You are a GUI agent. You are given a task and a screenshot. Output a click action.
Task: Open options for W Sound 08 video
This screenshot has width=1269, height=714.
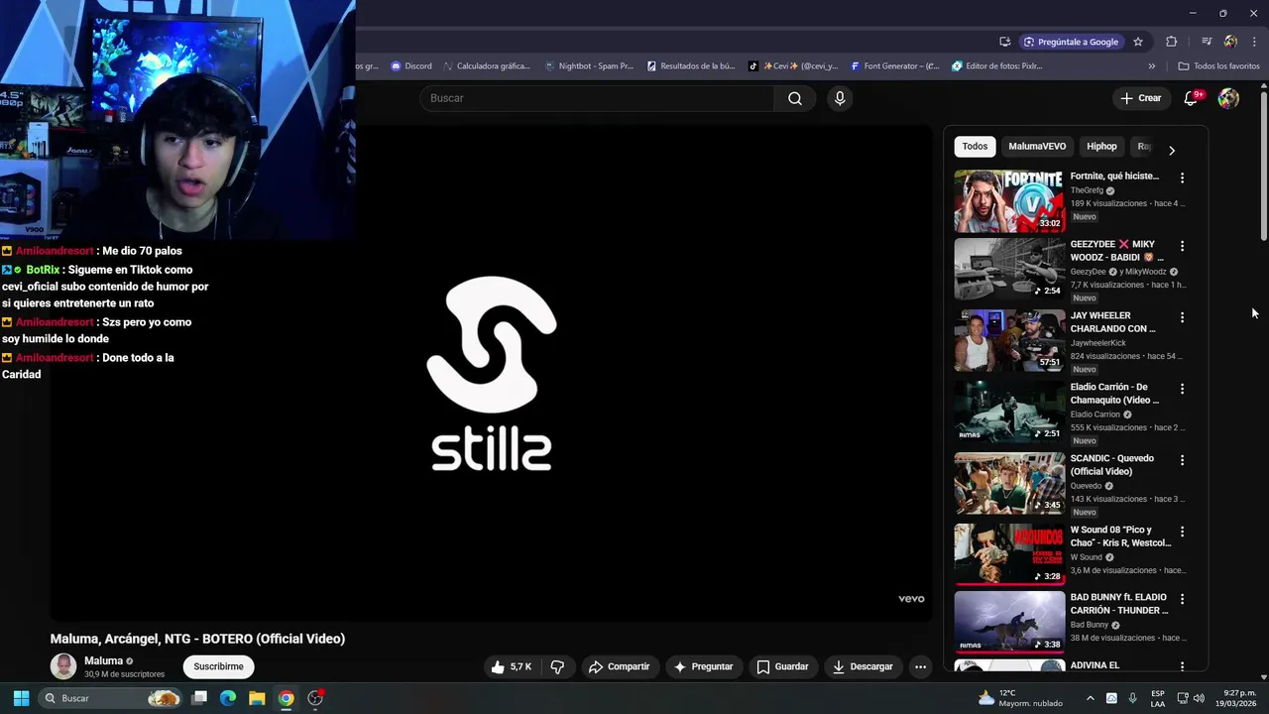pyautogui.click(x=1182, y=532)
